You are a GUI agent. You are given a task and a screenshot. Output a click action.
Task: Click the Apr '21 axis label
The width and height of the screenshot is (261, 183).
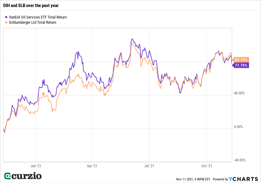click(x=92, y=166)
